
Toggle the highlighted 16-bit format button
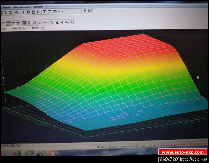pos(8,23)
